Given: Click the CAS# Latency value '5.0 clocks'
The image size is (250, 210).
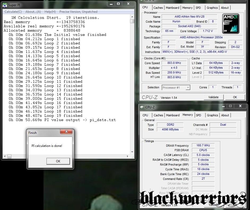Looking at the screenshot, I should point(203,155).
